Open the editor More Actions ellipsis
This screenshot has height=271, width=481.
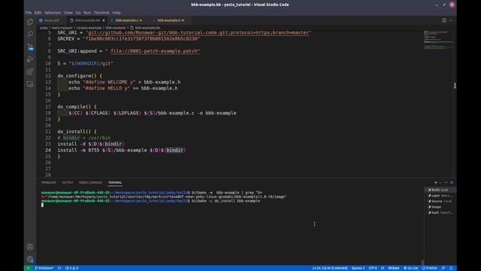point(451,20)
